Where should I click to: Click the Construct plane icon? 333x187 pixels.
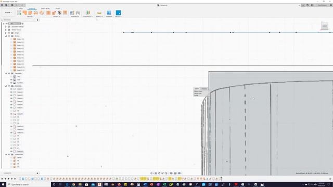[88, 12]
